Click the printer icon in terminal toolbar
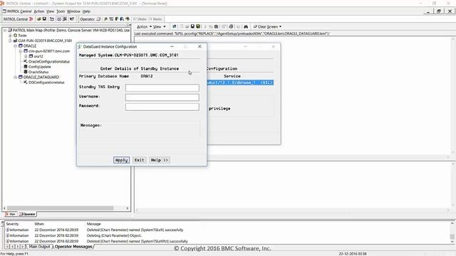Screen dimensions: 456x256 click(231, 26)
